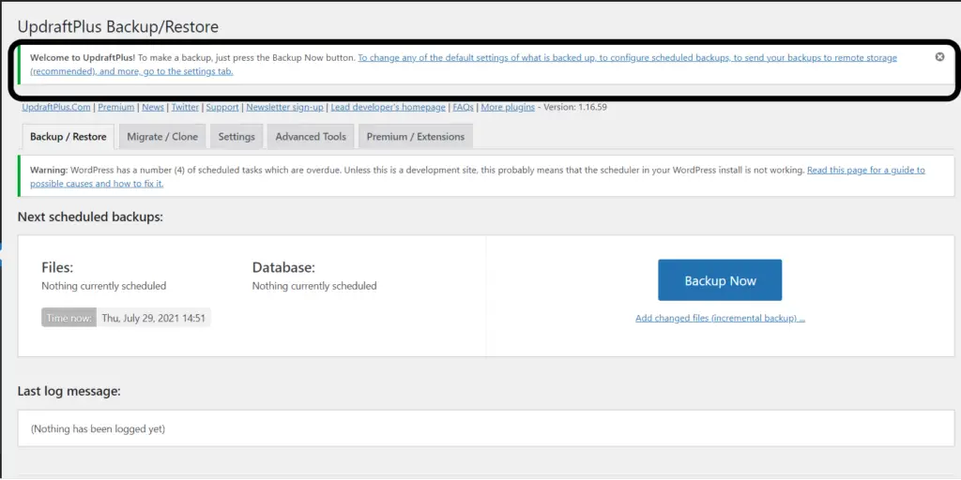Click the 'Database:' heading

(283, 267)
